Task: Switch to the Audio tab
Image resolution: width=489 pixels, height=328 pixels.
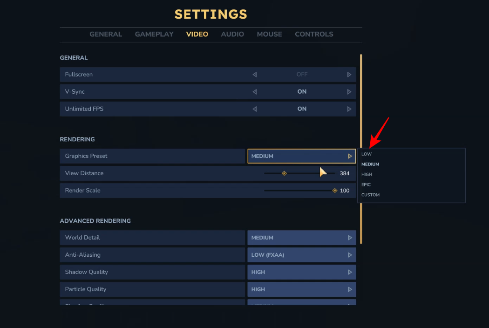Action: (232, 34)
